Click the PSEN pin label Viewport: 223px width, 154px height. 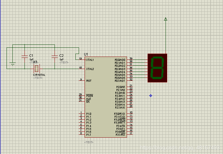[x=89, y=96]
